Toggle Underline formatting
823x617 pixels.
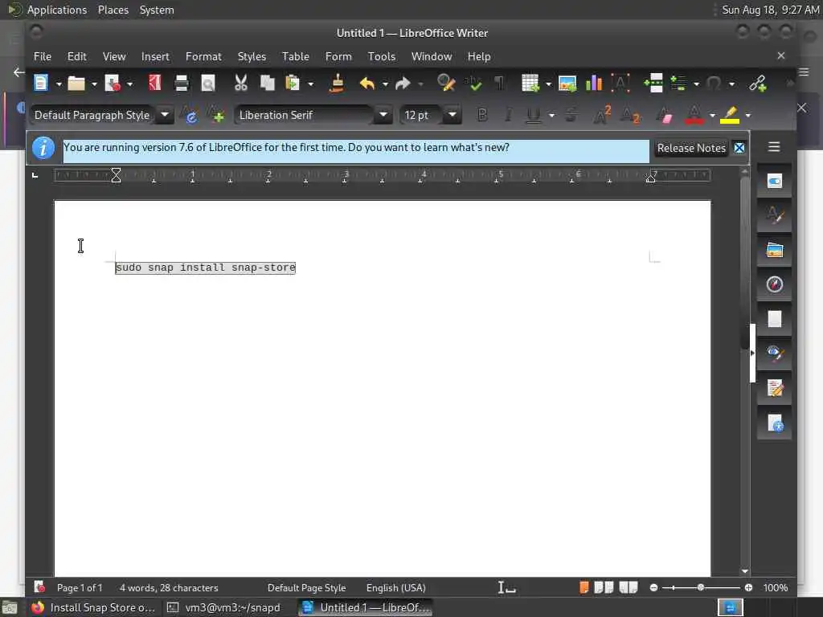click(x=534, y=115)
